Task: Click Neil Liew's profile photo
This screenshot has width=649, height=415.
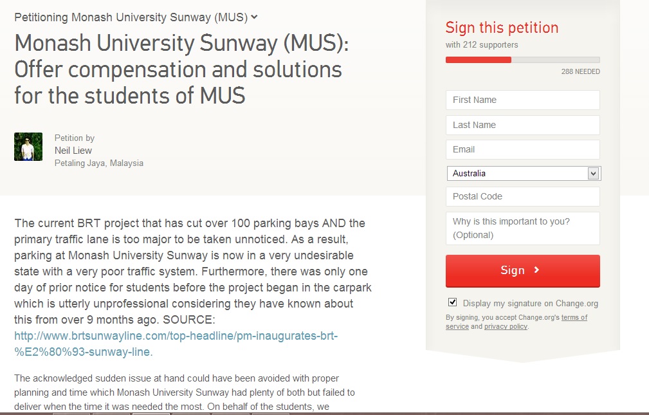Action: pyautogui.click(x=28, y=147)
